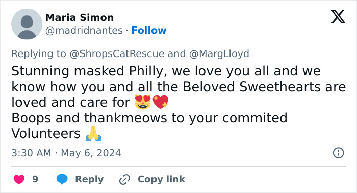Click the like count number 9
The height and width of the screenshot is (193, 357).
(x=35, y=179)
